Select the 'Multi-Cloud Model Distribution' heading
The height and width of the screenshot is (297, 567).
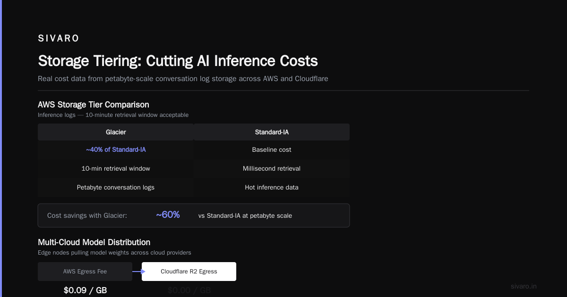click(x=94, y=242)
